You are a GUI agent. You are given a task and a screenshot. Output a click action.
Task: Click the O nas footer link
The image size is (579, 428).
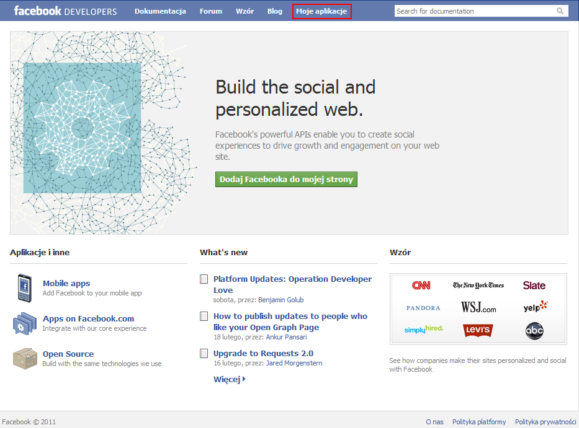(434, 422)
